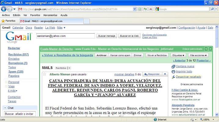
Task: Click the address bar URL field
Action: (x=78, y=9)
